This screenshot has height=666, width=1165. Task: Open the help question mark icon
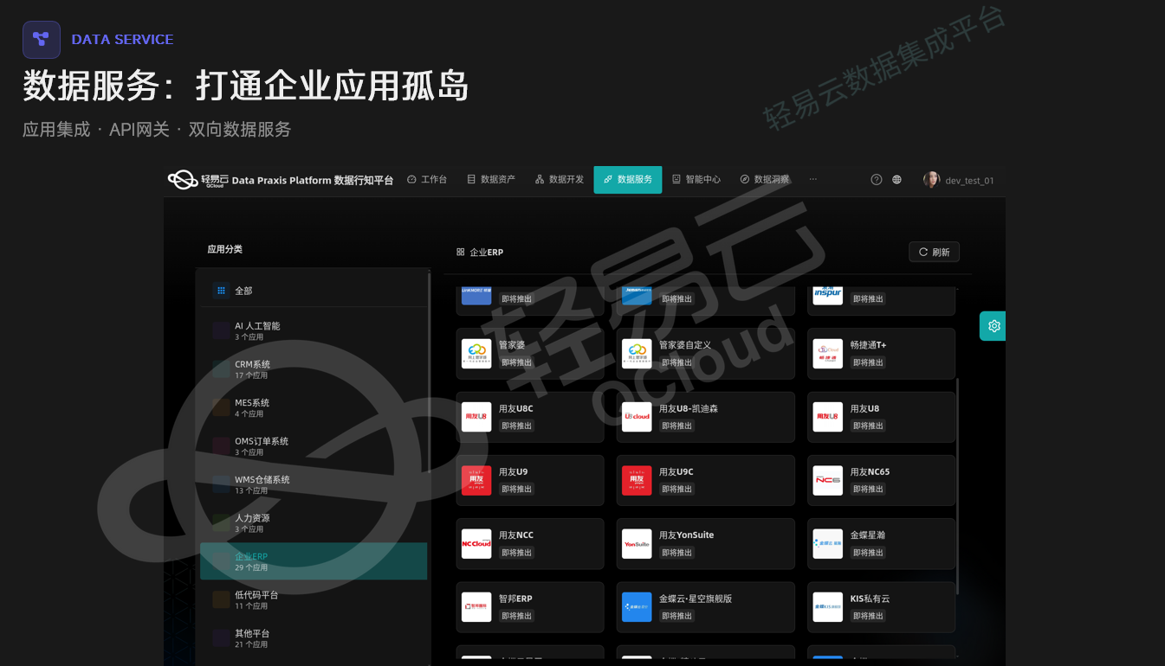tap(876, 180)
